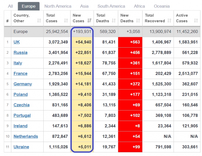
Task: Click the Netherlands link
Action: 26,136
